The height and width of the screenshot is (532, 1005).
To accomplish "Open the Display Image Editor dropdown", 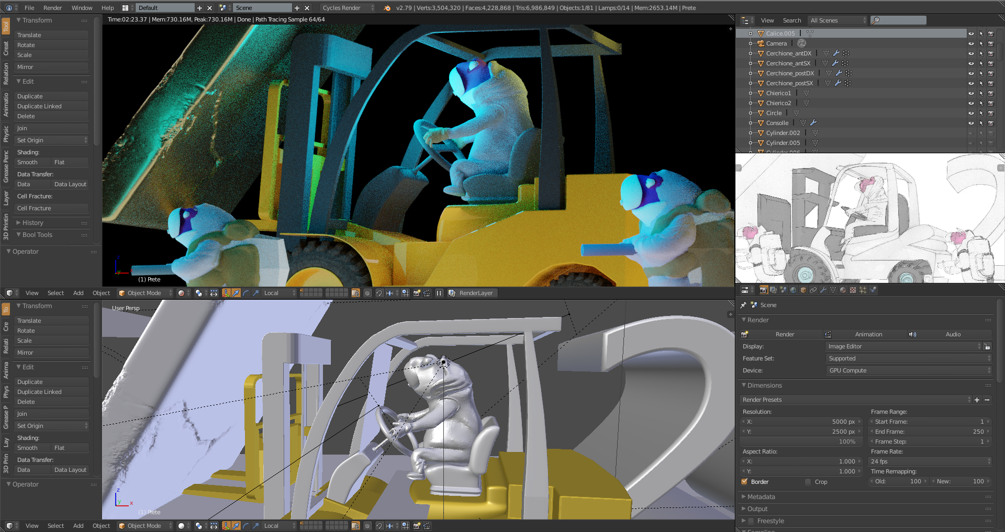I will tap(903, 346).
